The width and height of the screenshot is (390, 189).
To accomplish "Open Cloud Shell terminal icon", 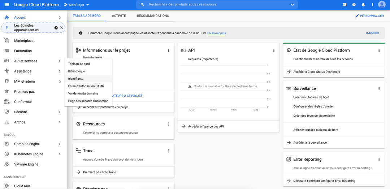I will point(344,5).
